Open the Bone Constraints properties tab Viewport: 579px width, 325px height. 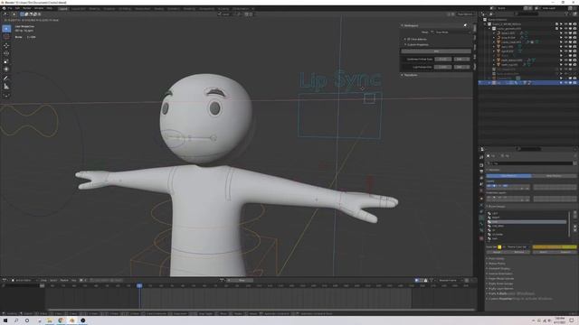click(481, 231)
